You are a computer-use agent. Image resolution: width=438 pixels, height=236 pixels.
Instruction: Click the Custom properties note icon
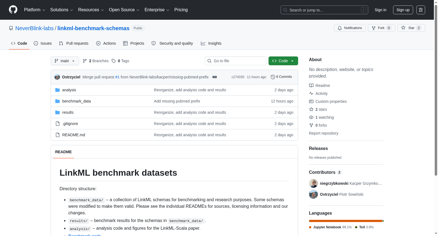click(311, 101)
